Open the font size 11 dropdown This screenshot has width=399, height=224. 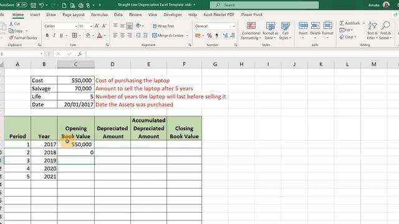pos(91,26)
